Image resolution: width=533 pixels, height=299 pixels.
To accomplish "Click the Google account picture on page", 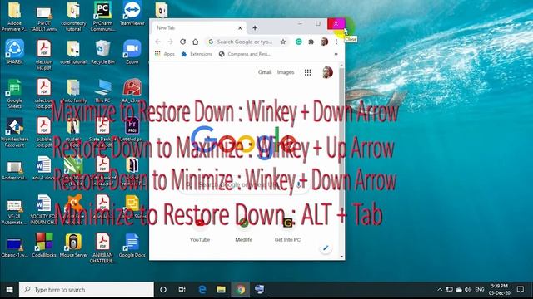I will (x=327, y=72).
